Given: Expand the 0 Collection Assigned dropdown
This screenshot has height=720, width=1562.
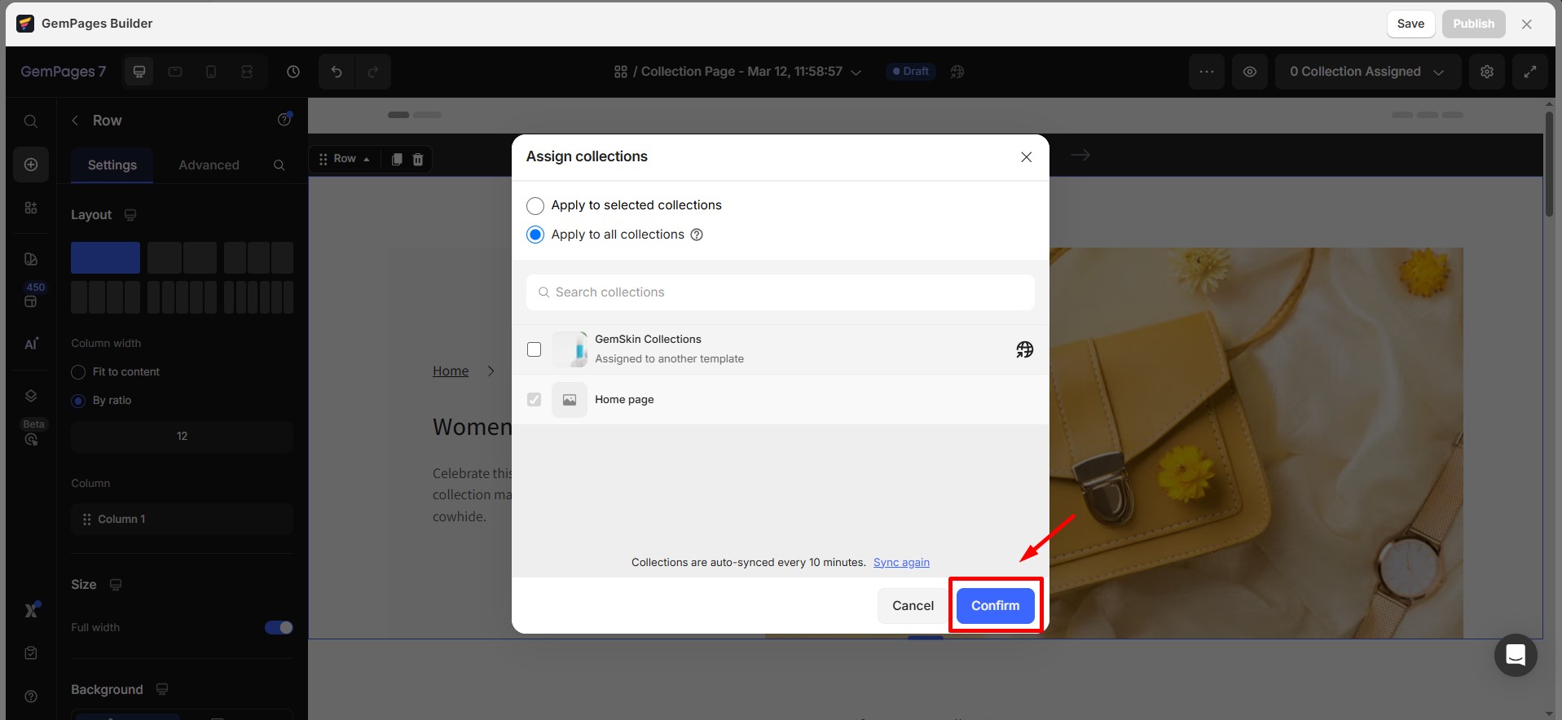Looking at the screenshot, I should (1366, 72).
